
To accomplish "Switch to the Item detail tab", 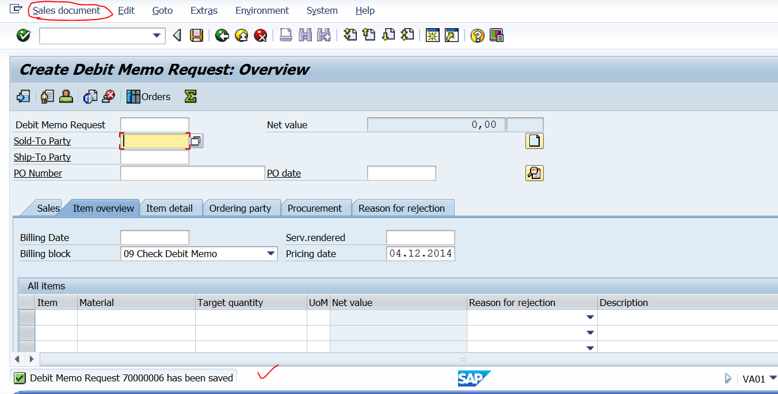I will [169, 208].
